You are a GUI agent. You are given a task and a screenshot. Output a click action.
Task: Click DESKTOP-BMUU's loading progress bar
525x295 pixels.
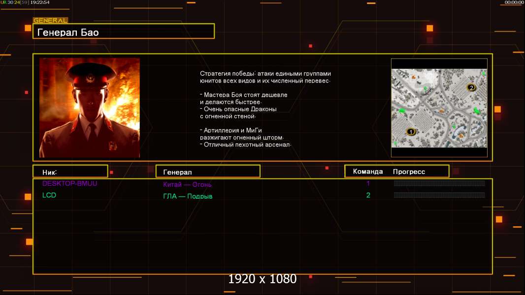[439, 183]
